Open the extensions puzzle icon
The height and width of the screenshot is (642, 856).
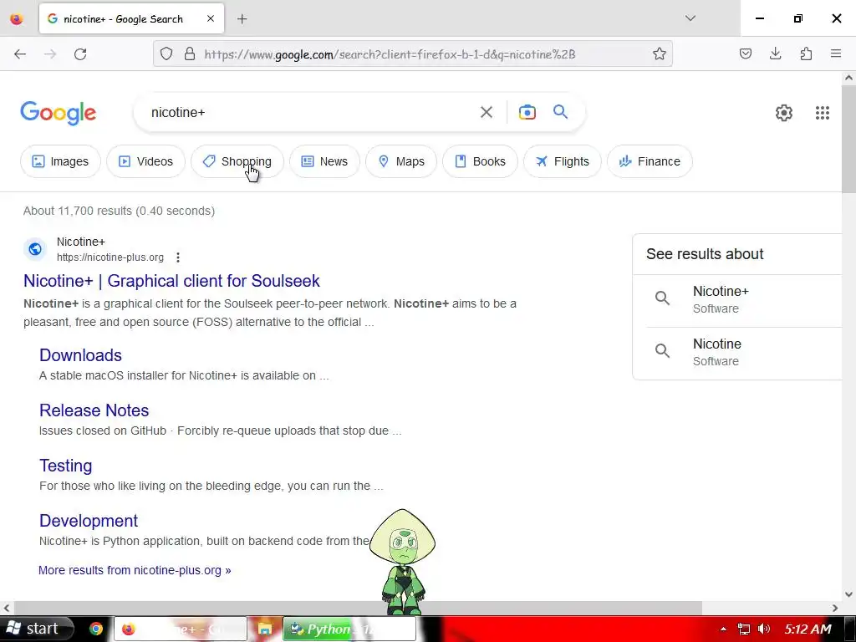(x=806, y=53)
